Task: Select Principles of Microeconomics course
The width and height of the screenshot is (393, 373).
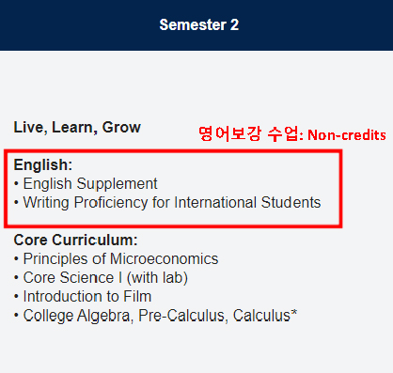Action: click(120, 259)
